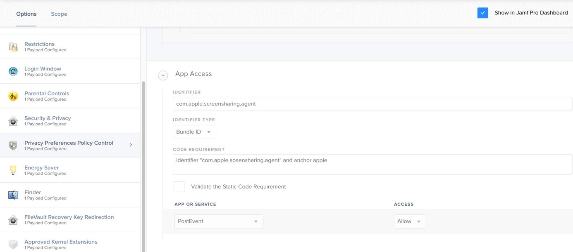The image size is (573, 252).
Task: Click the FileVault Recovery Key Redirection icon
Action: click(13, 220)
